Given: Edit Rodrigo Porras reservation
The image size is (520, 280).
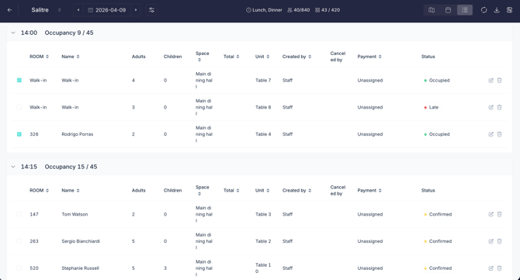Looking at the screenshot, I should click(491, 134).
